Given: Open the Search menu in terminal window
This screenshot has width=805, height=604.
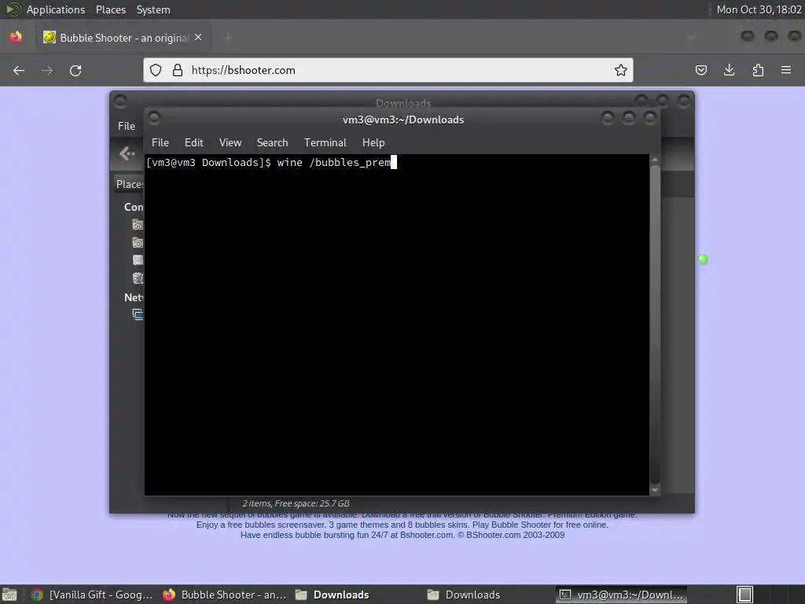Looking at the screenshot, I should coord(272,142).
